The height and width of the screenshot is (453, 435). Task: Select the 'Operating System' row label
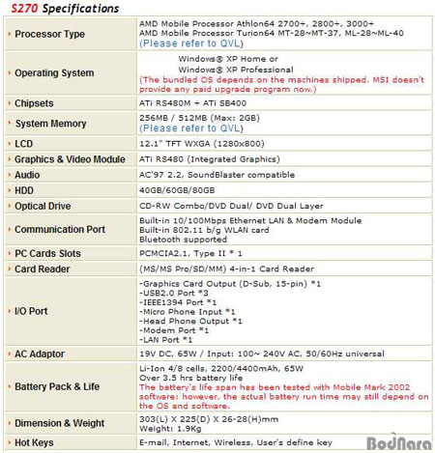tap(54, 72)
